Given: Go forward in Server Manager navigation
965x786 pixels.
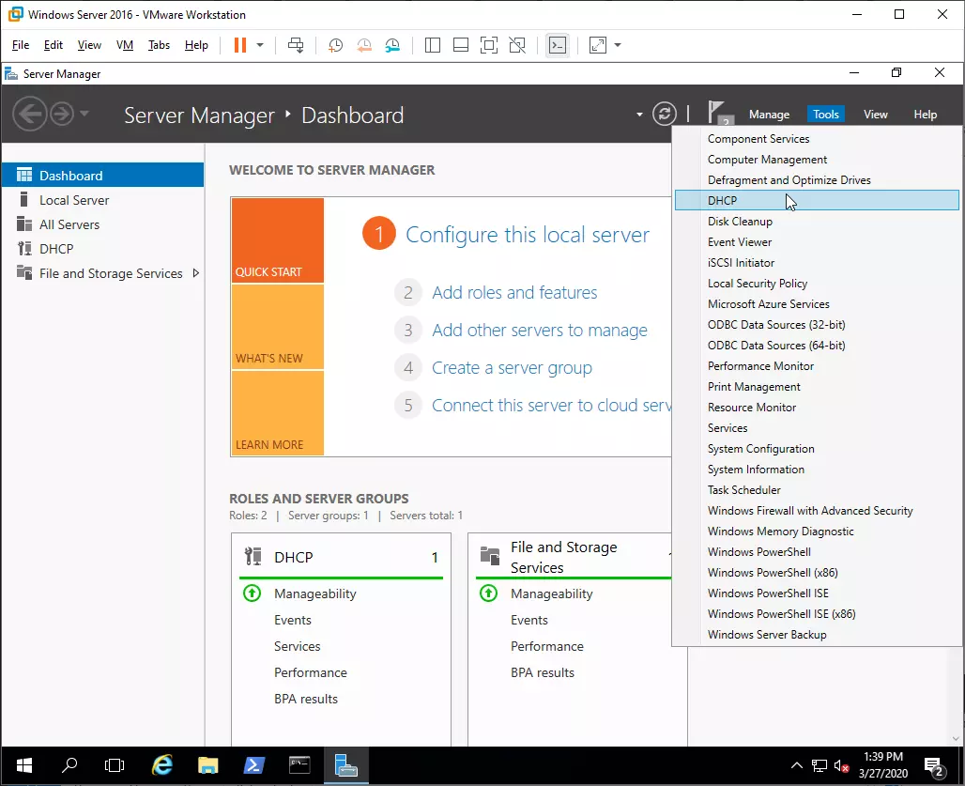Looking at the screenshot, I should click(x=62, y=114).
